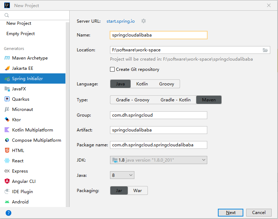Click the Package name input field
The width and height of the screenshot is (278, 219).
pyautogui.click(x=158, y=145)
